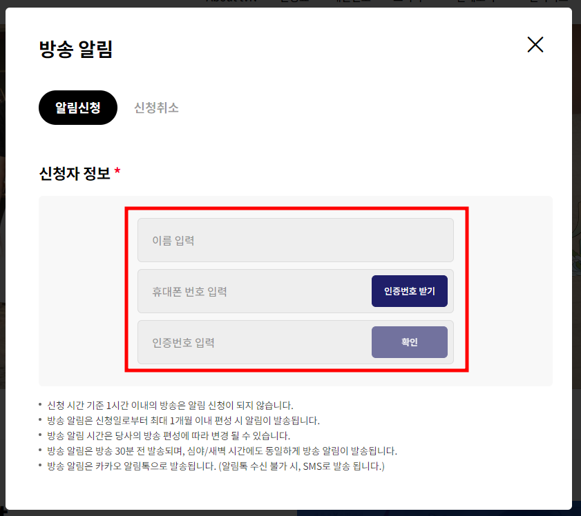Select the 알림신청 tab
This screenshot has width=581, height=516.
coord(78,108)
